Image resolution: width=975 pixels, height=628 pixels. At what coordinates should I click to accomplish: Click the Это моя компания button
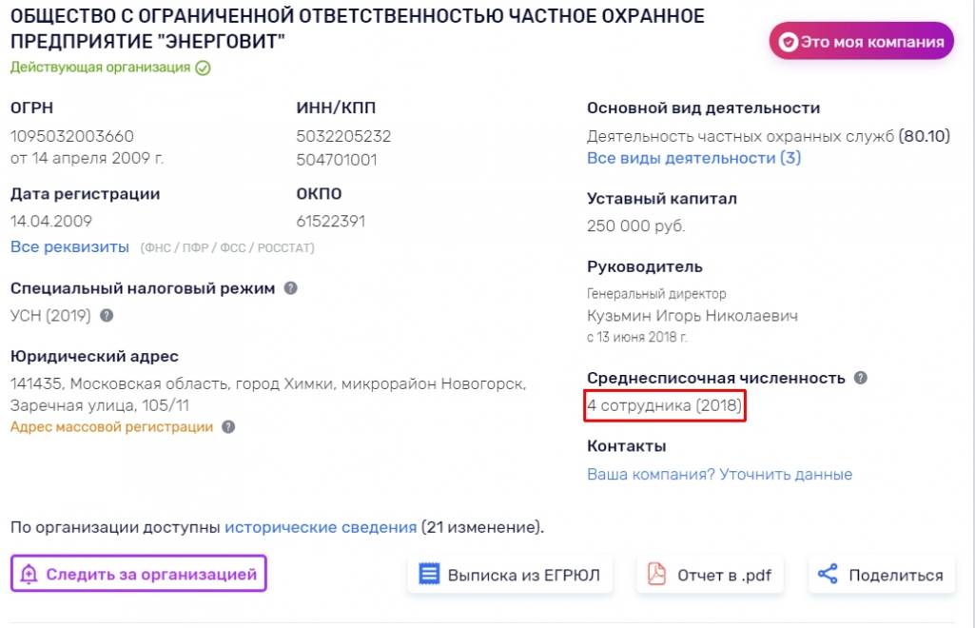point(861,42)
